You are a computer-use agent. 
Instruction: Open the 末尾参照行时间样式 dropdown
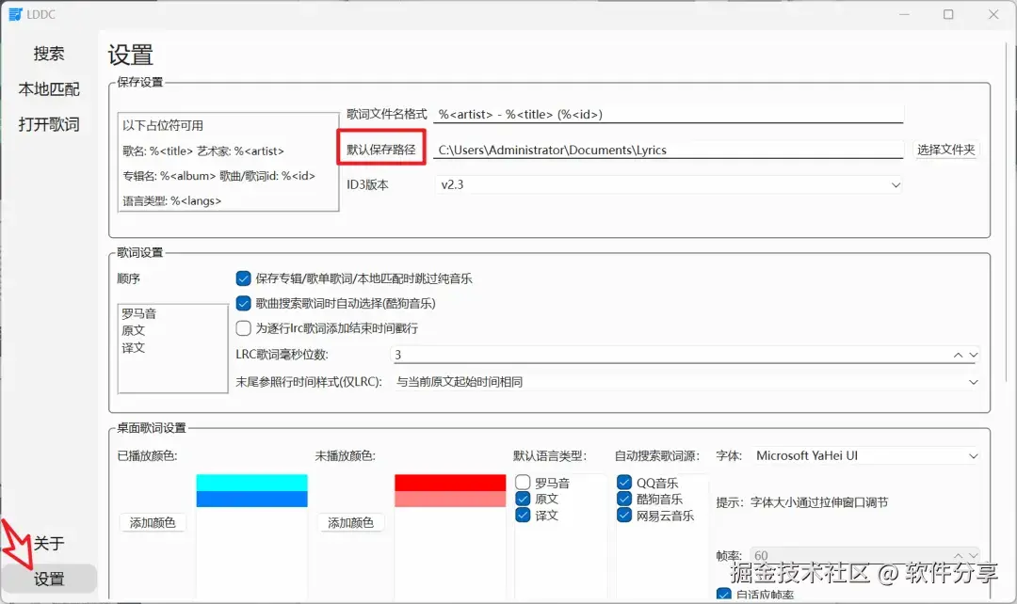686,382
